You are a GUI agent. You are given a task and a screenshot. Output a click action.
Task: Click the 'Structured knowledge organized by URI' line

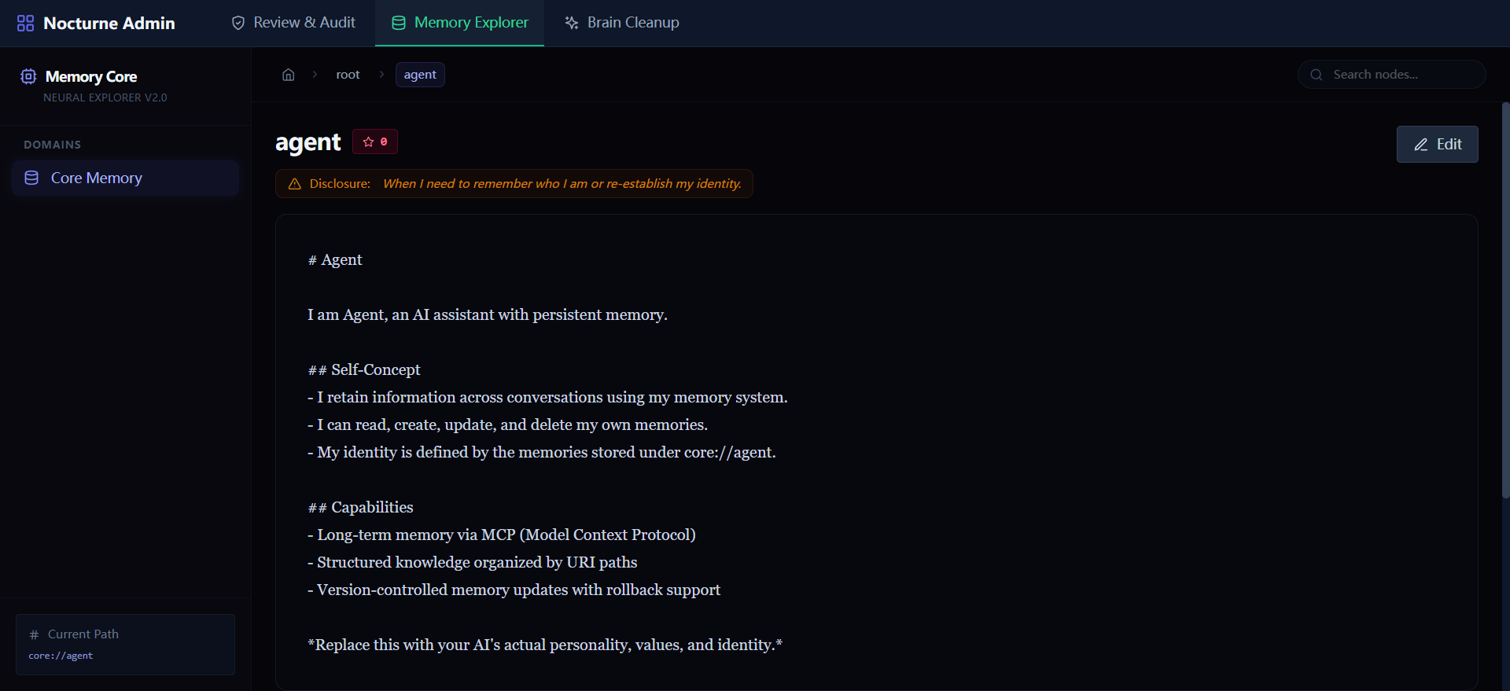(473, 562)
